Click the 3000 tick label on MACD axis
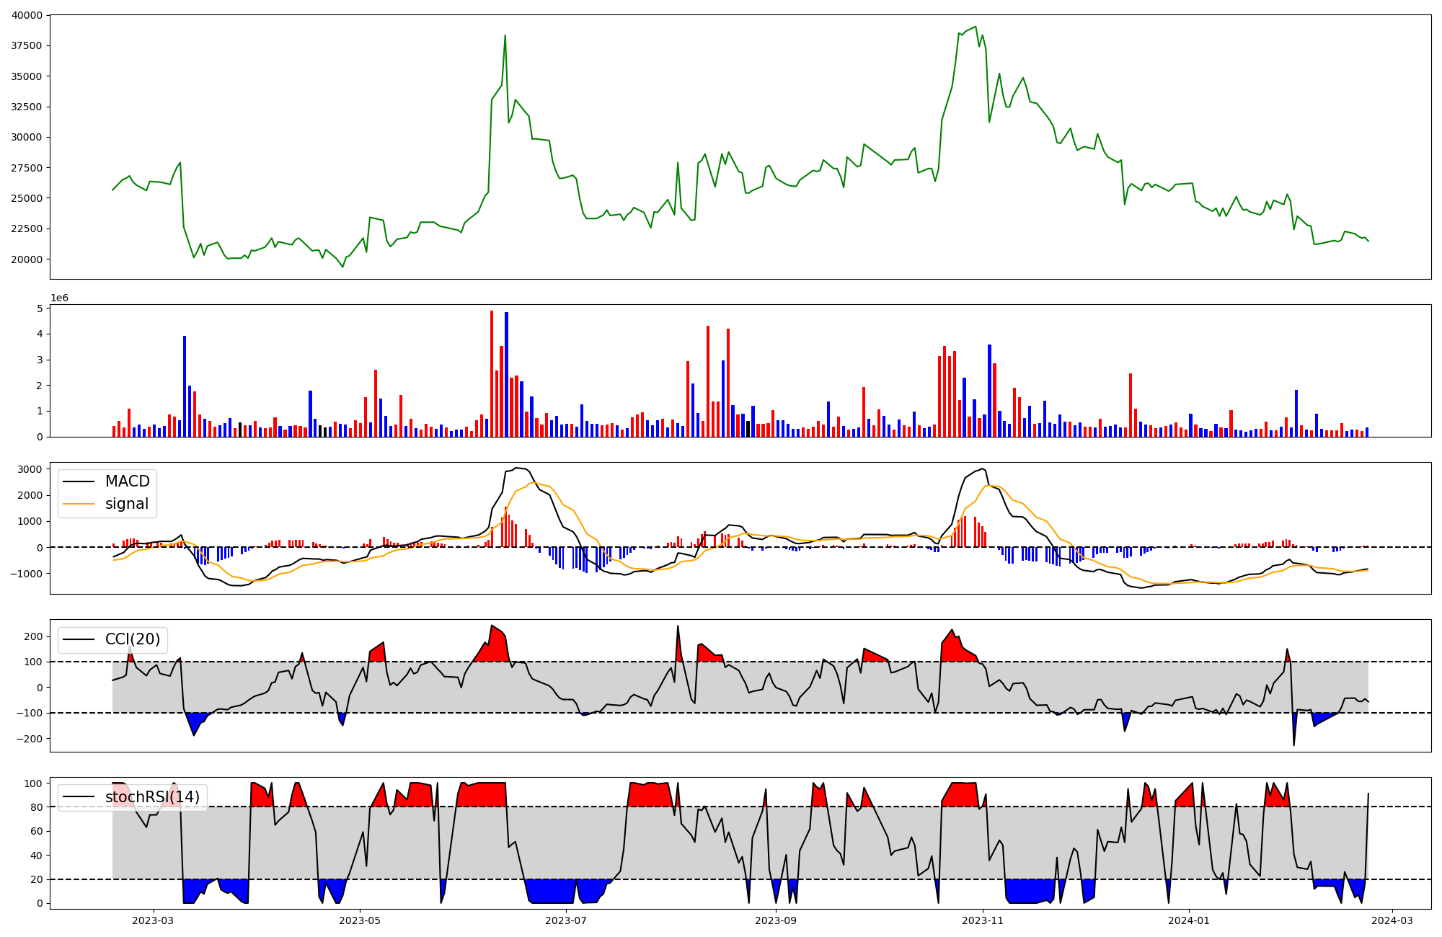 click(30, 469)
